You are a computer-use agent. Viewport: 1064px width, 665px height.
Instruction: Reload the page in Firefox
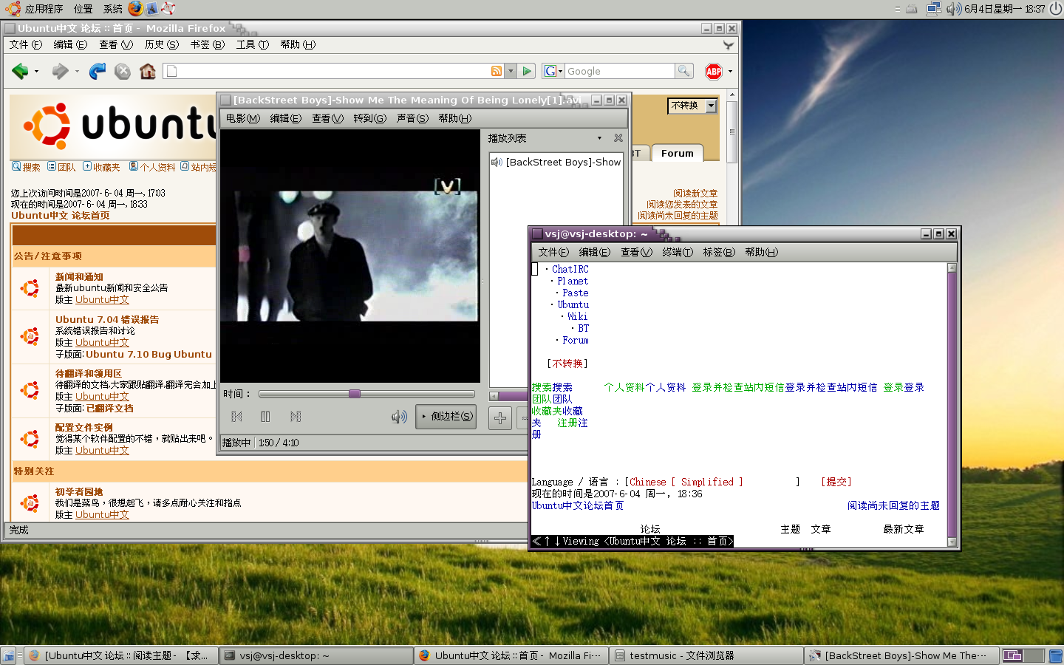pos(98,71)
